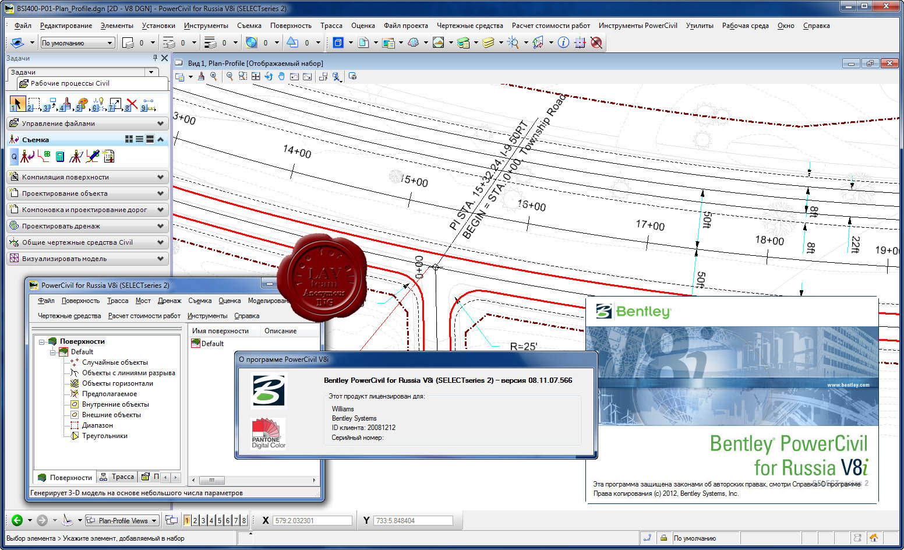Screen dimensions: 904x550
Task: Choose the Fence tool numbered 2
Action: click(34, 104)
